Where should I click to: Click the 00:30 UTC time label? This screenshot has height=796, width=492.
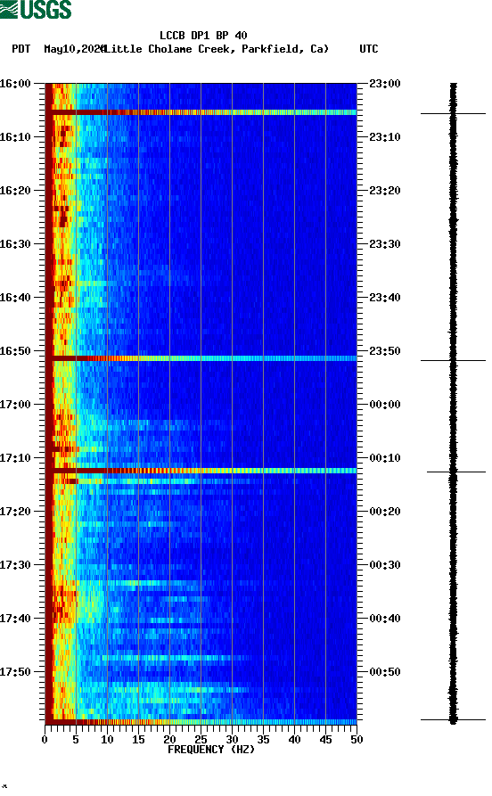tap(385, 565)
